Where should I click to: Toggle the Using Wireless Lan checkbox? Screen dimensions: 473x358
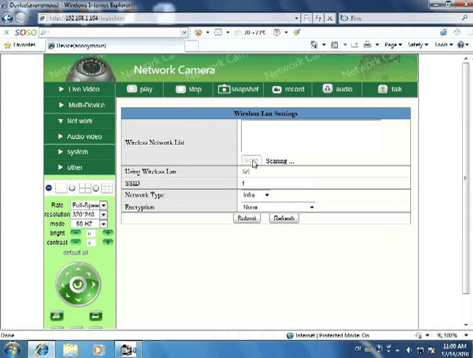[246, 172]
